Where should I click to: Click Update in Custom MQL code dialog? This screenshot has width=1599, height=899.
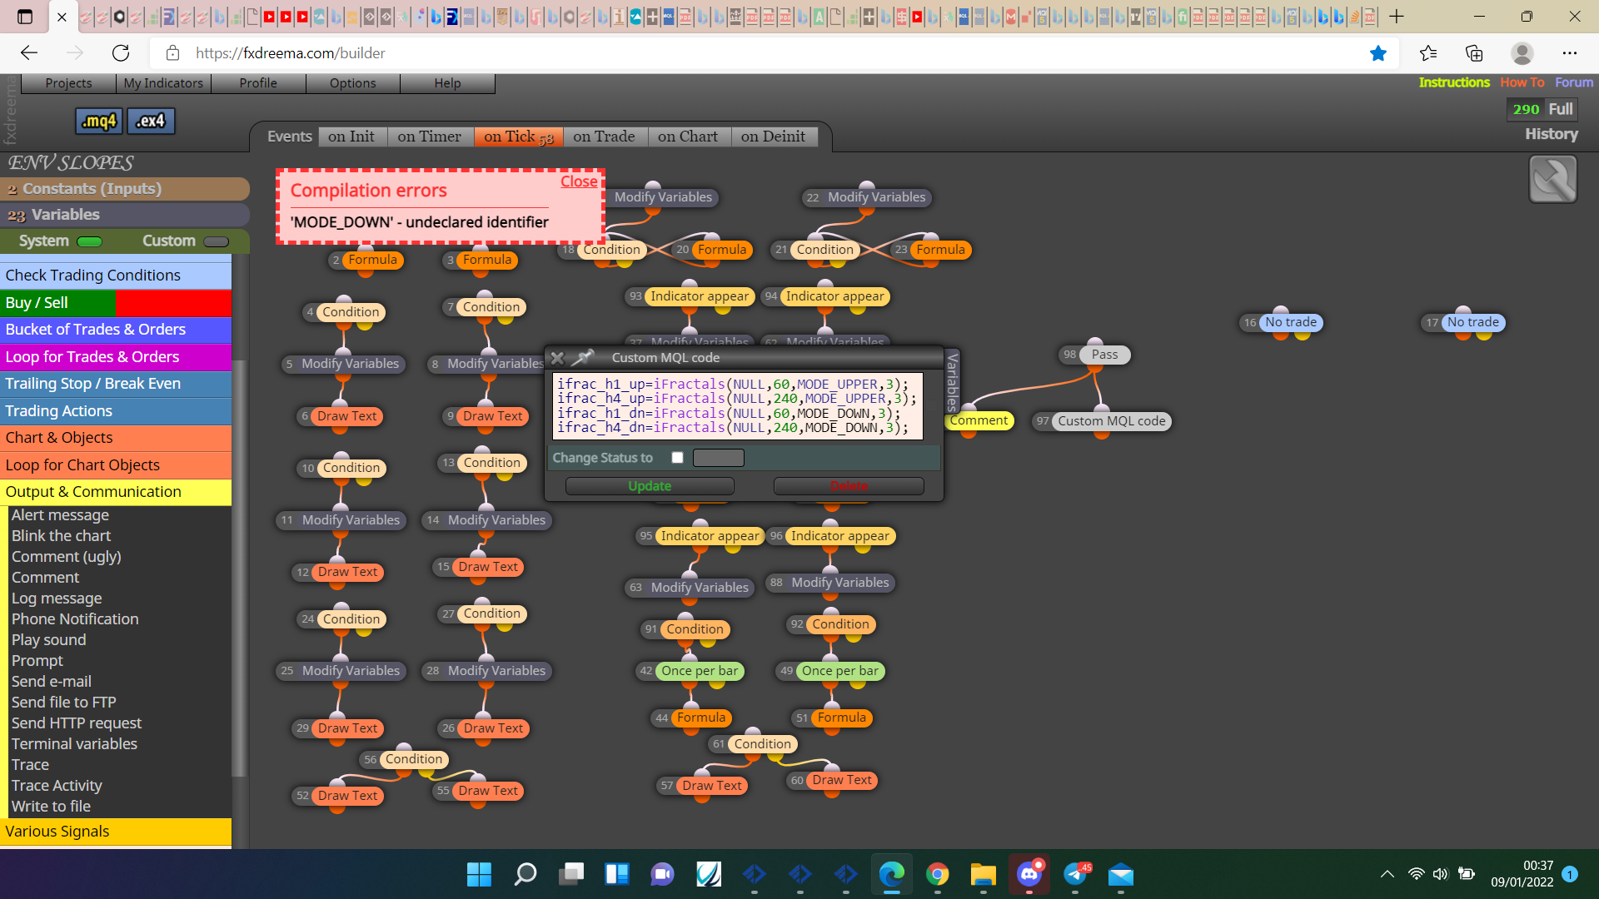(x=650, y=486)
